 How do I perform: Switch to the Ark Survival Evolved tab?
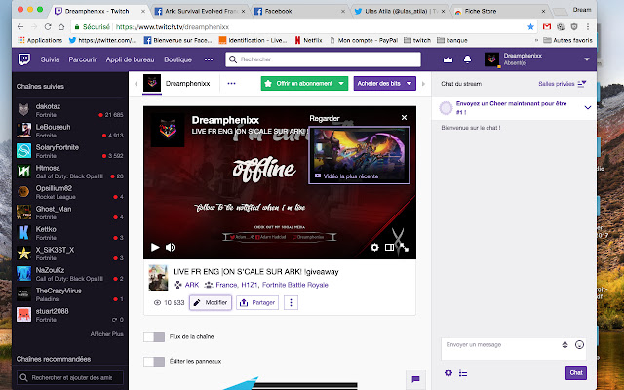(200, 11)
